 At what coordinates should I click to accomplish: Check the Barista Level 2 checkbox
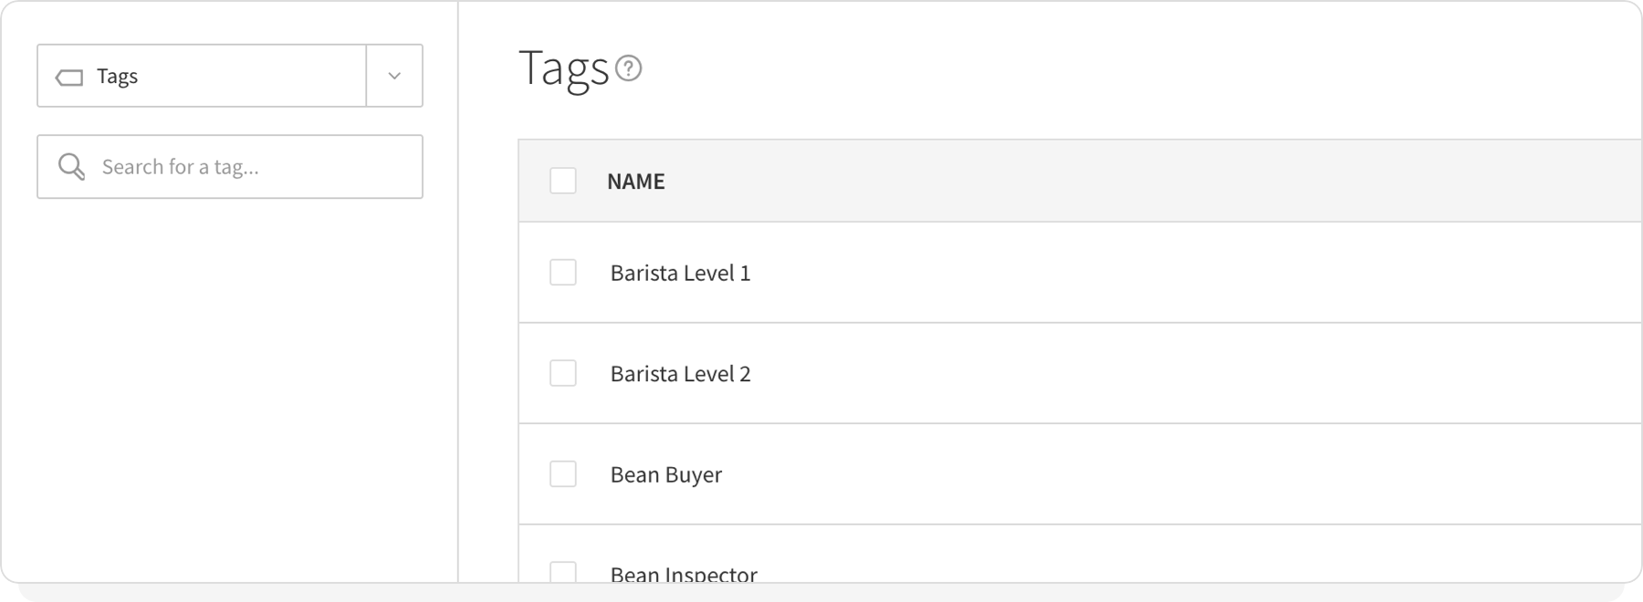pos(562,373)
